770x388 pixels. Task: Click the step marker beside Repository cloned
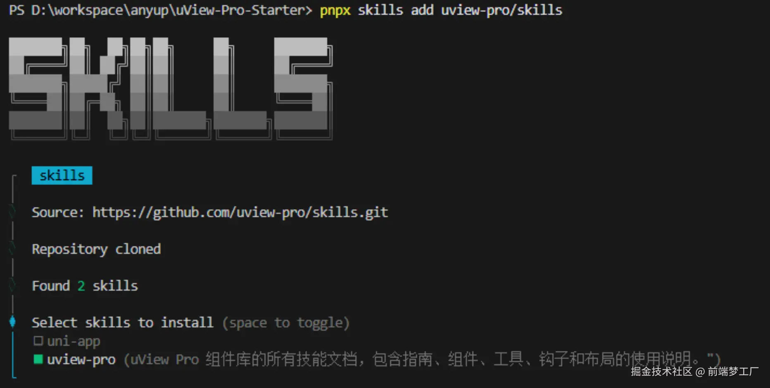click(x=13, y=248)
